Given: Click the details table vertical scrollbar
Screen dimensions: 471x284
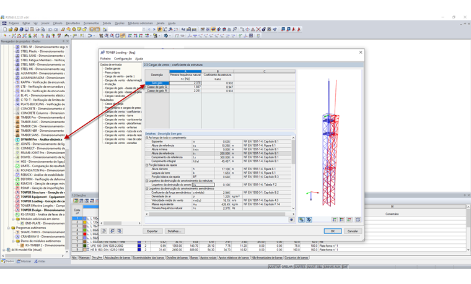Looking at the screenshot, I should tap(293, 173).
